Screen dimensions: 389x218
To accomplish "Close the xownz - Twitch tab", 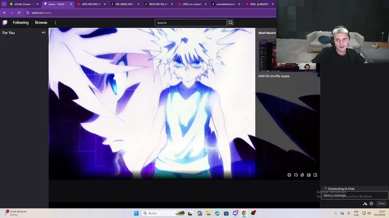I will [x=71, y=4].
